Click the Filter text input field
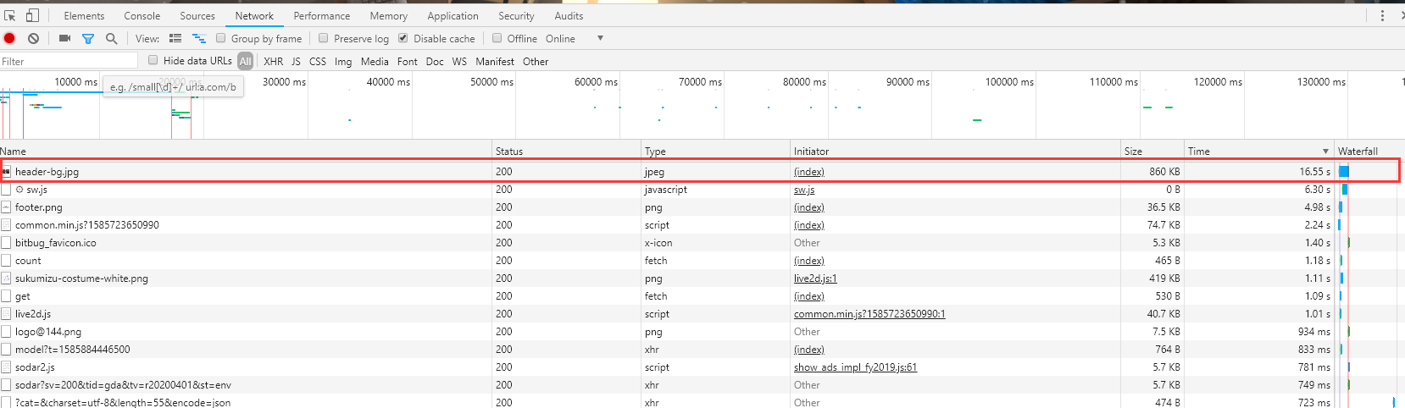The width and height of the screenshot is (1405, 408). click(x=68, y=61)
